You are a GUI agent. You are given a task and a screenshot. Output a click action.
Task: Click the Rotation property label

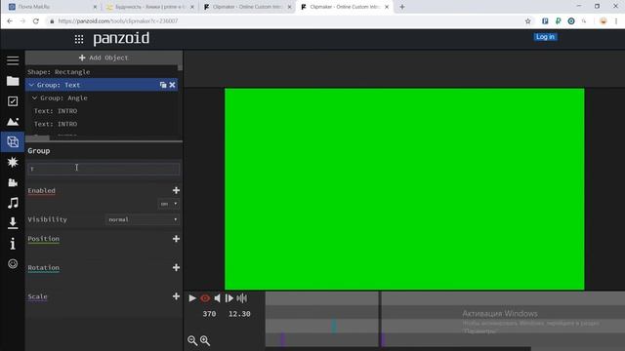(x=43, y=267)
